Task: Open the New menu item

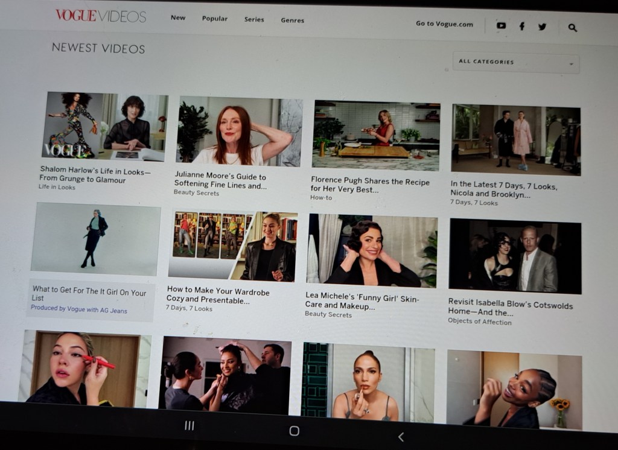Action: 178,17
